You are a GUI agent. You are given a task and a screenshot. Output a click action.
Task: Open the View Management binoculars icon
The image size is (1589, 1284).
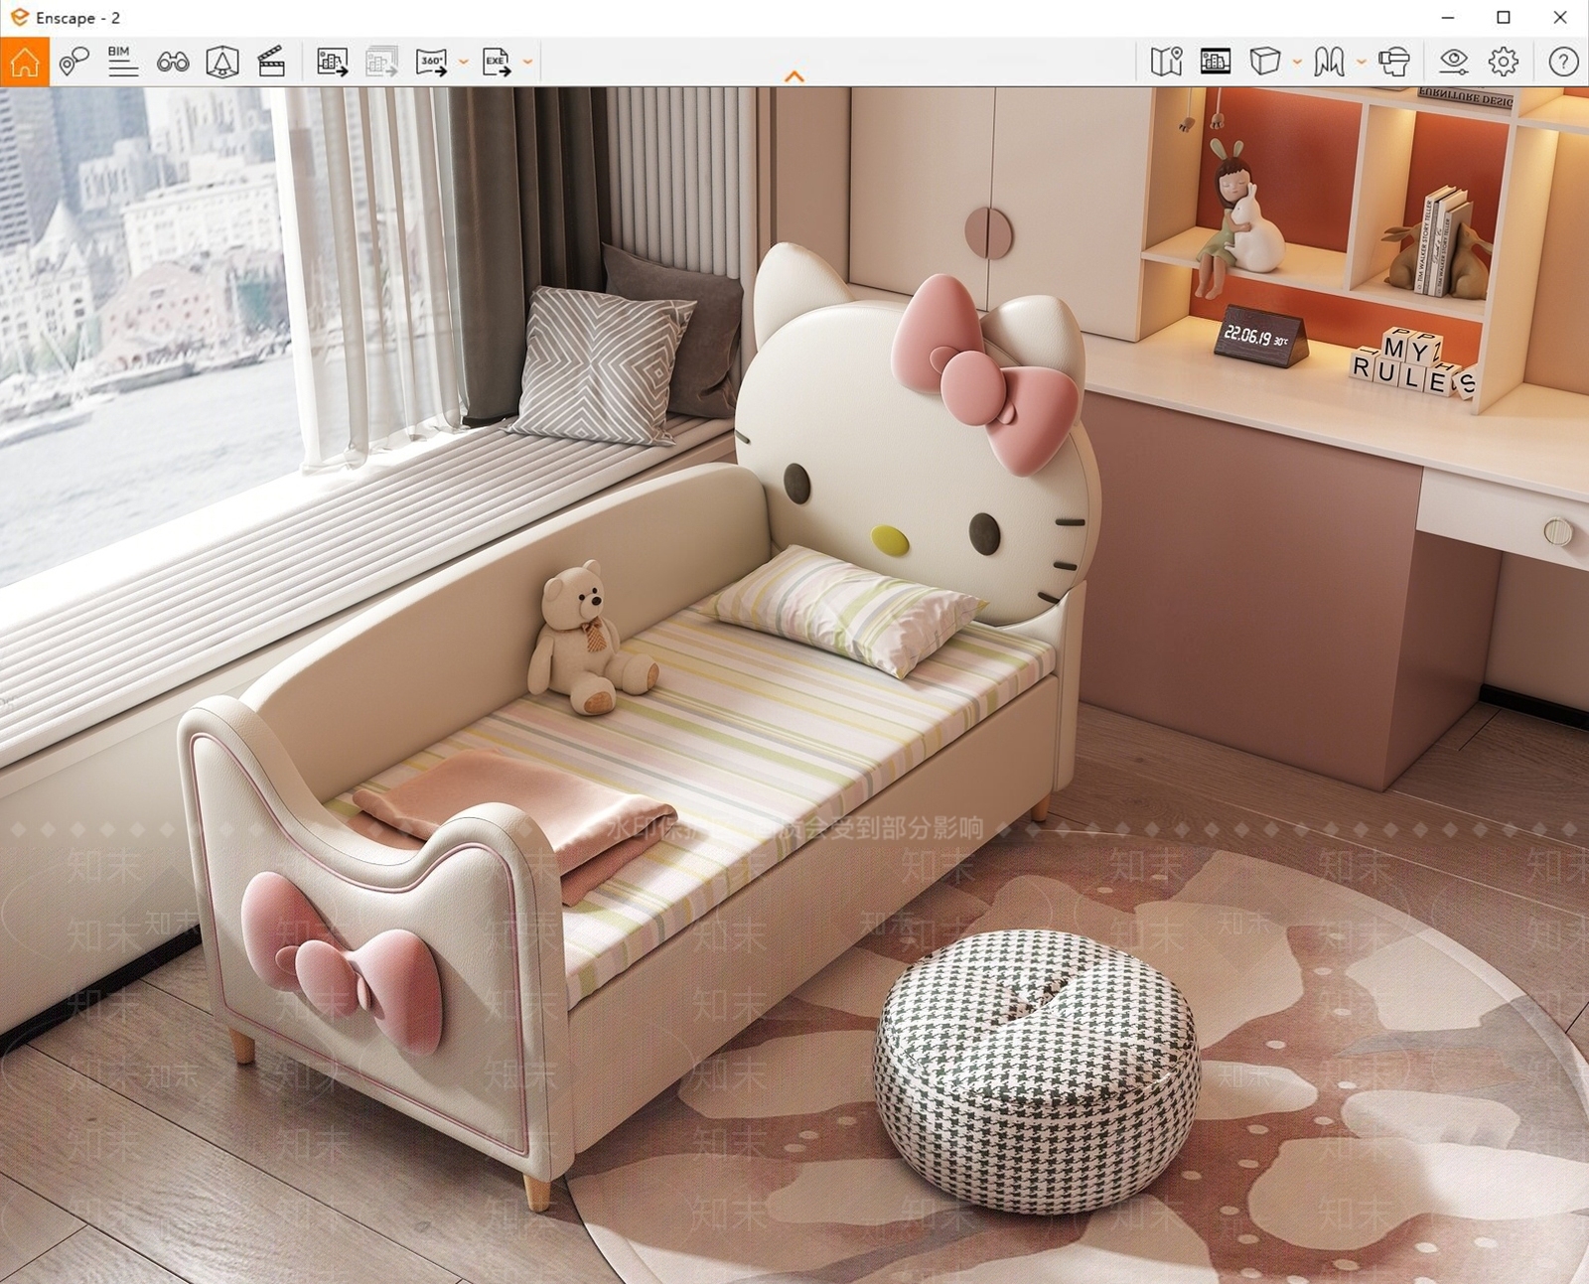(173, 63)
